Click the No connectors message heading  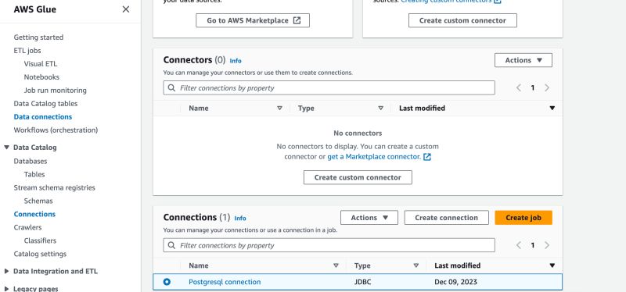tap(358, 133)
